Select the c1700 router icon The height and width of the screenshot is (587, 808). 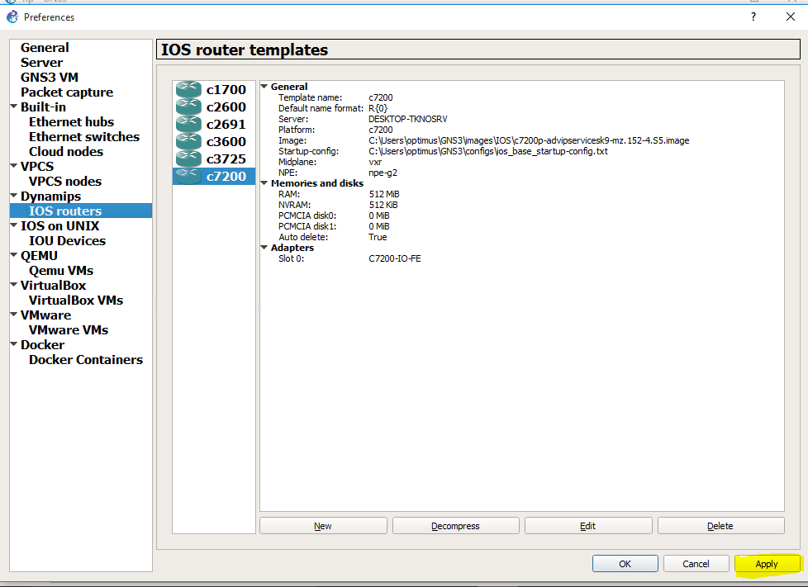click(x=188, y=89)
